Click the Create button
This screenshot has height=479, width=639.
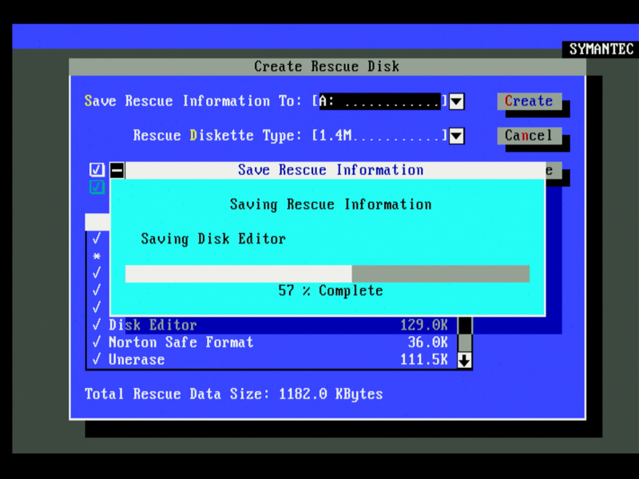529,101
